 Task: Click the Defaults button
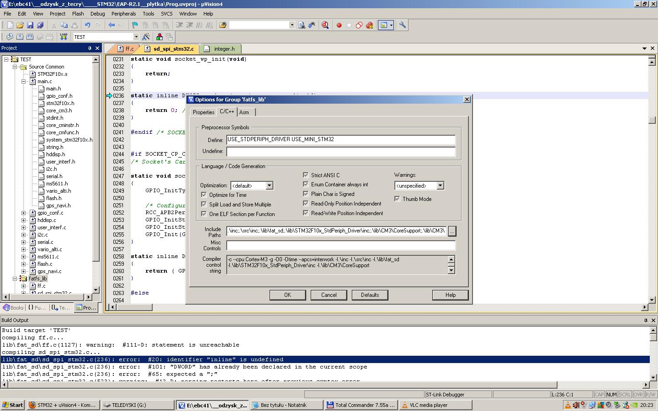tap(370, 295)
